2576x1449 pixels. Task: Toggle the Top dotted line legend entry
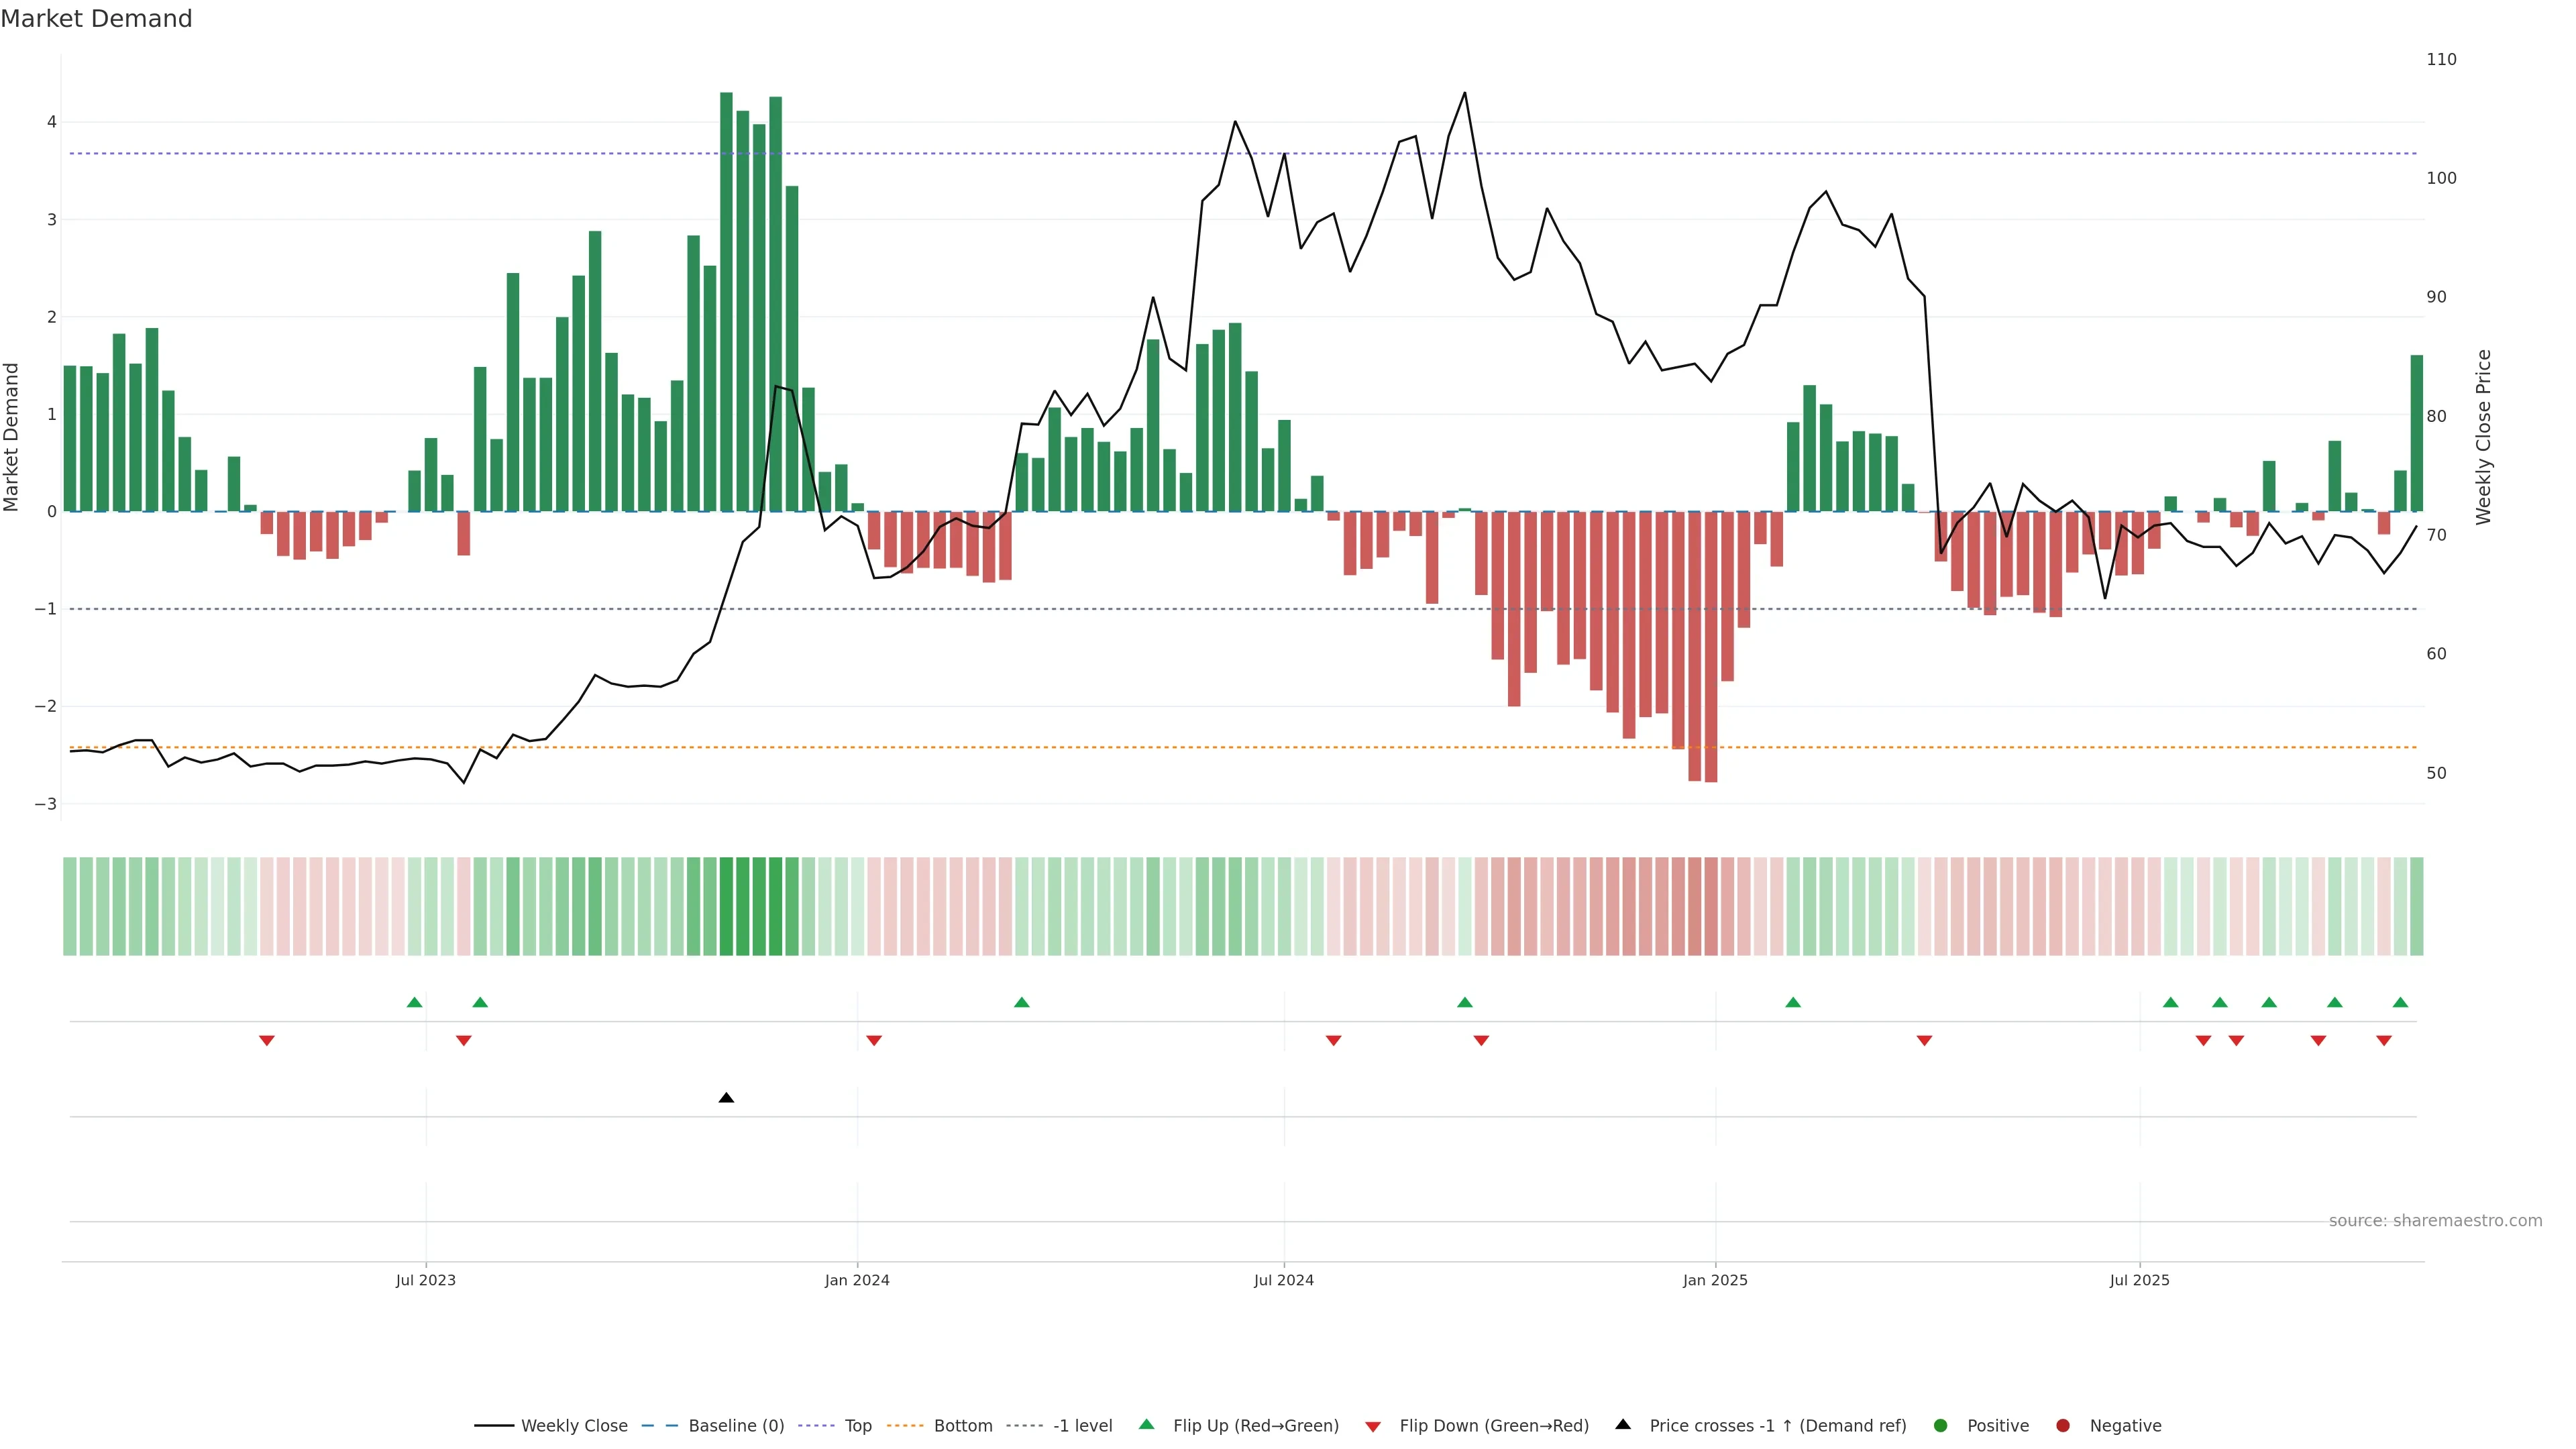(x=857, y=1425)
